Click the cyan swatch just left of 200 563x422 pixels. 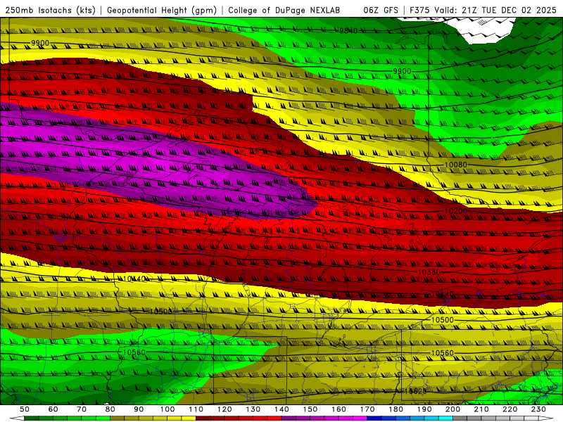445,418
